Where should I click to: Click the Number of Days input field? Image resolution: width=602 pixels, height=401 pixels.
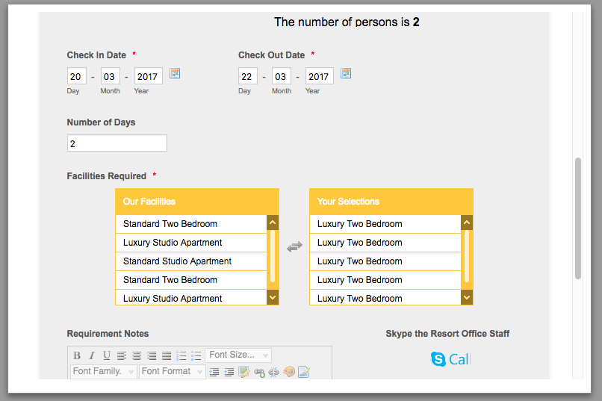point(117,143)
